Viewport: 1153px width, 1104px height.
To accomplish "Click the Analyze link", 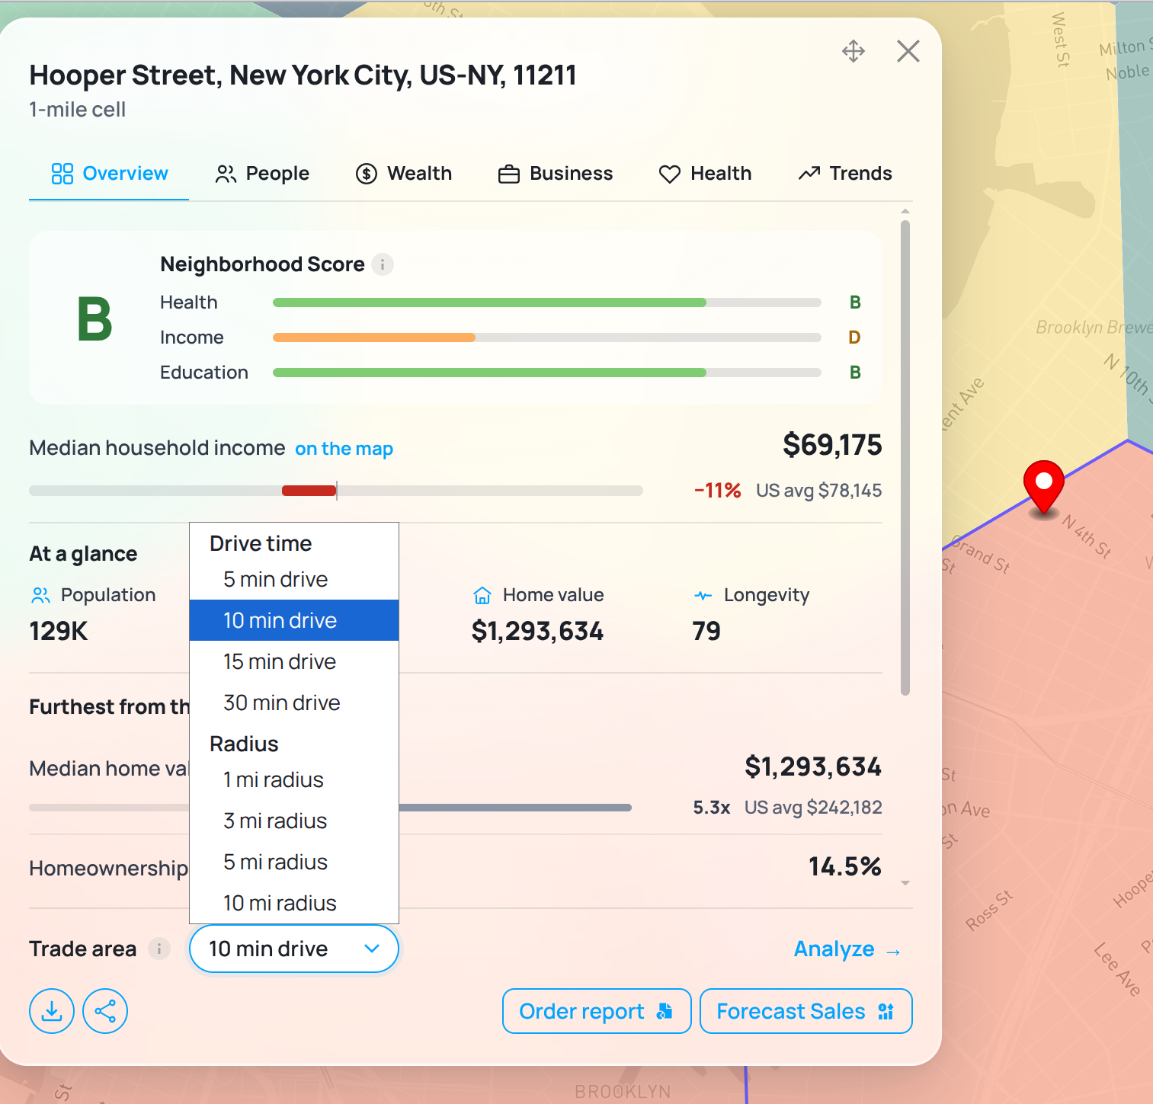I will pos(847,949).
